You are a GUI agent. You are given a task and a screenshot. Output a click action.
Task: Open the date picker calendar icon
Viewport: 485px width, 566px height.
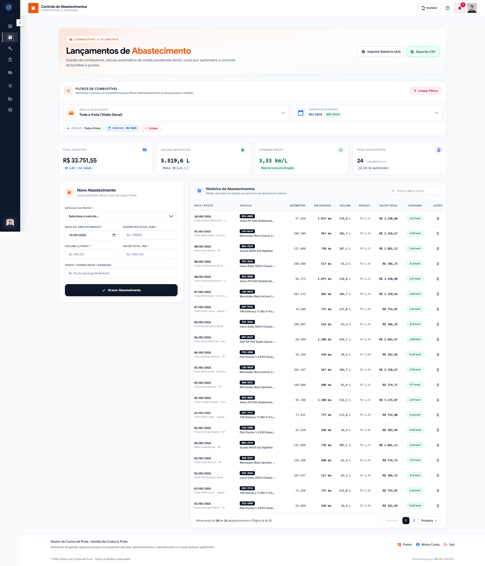point(114,235)
